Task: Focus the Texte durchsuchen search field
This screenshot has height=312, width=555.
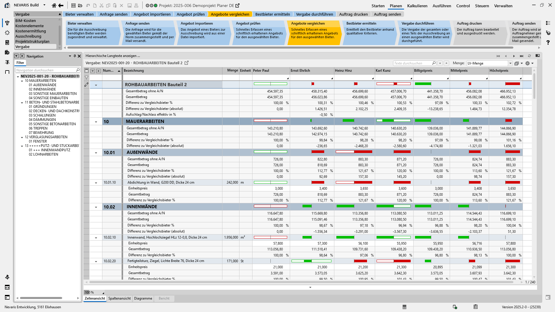Action: (412, 63)
